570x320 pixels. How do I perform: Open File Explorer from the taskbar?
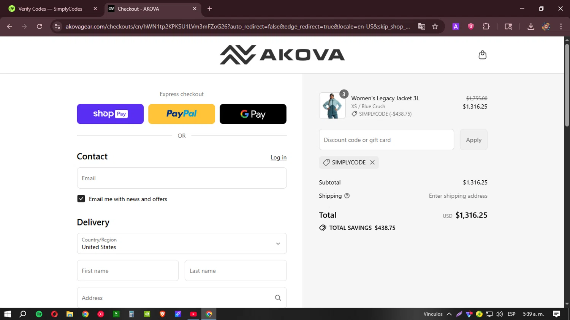click(x=70, y=314)
